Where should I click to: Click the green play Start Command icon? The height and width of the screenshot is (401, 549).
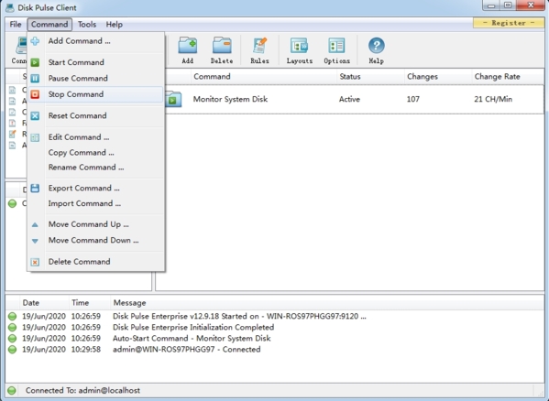coord(35,62)
